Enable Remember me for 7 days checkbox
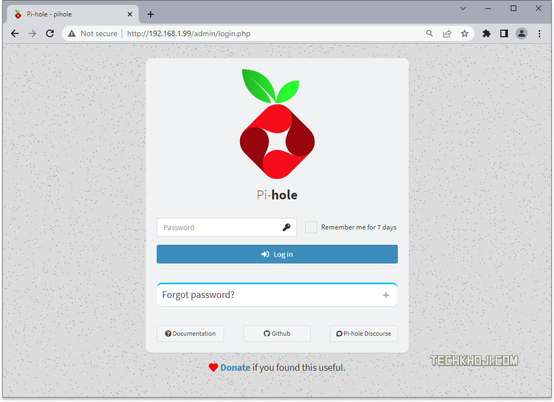The width and height of the screenshot is (554, 402). 311,227
